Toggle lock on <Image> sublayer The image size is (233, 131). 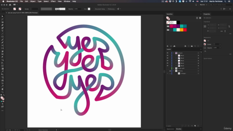tap(170, 74)
